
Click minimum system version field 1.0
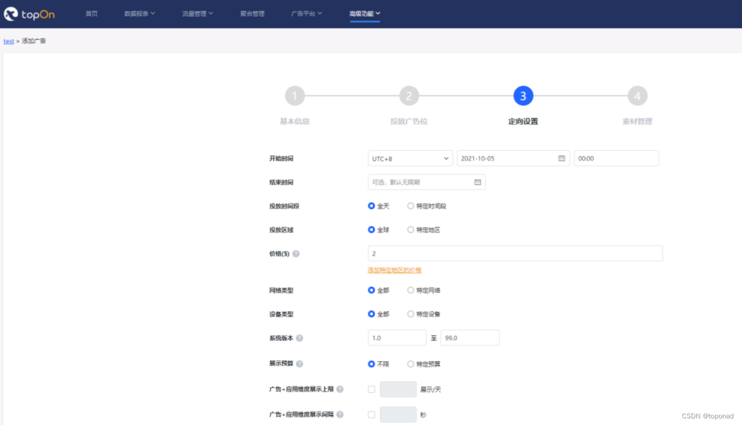point(397,338)
